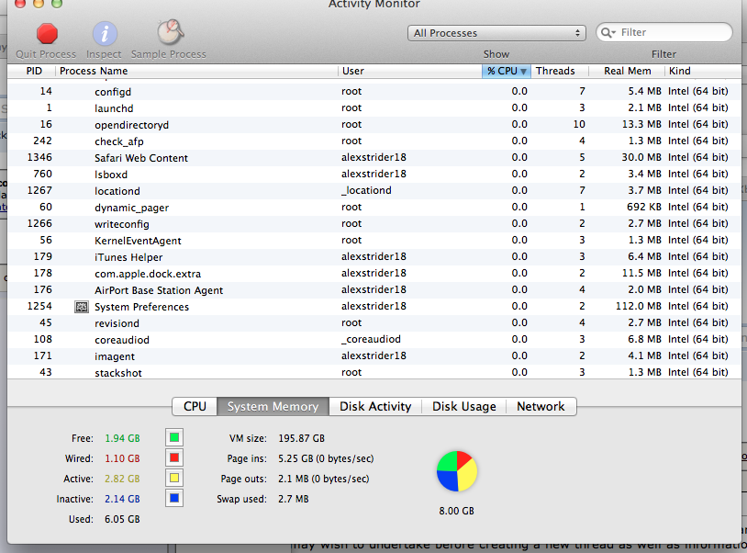Select the stackshot process row

tap(374, 372)
